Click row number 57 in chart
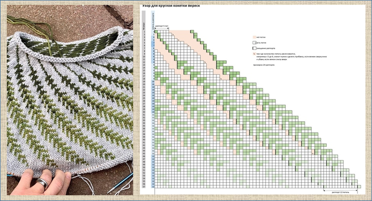The image size is (372, 201). point(144,187)
